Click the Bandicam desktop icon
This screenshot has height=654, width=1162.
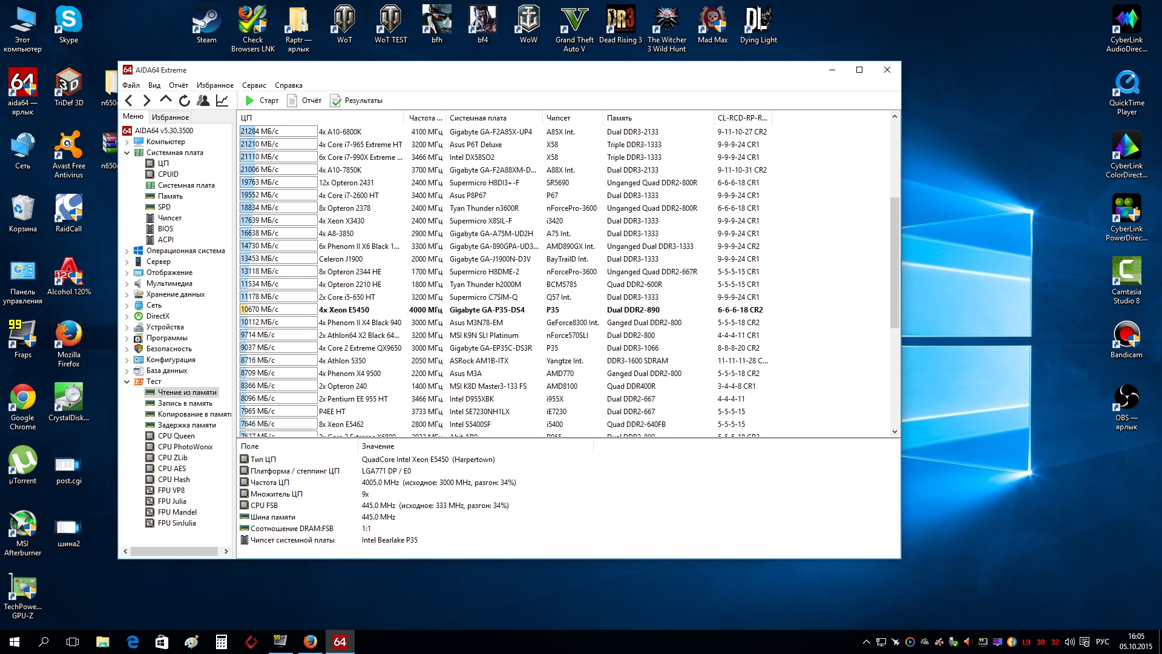(x=1126, y=339)
